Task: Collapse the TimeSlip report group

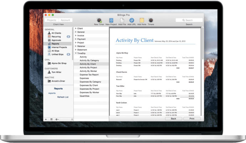Action: (x=76, y=53)
